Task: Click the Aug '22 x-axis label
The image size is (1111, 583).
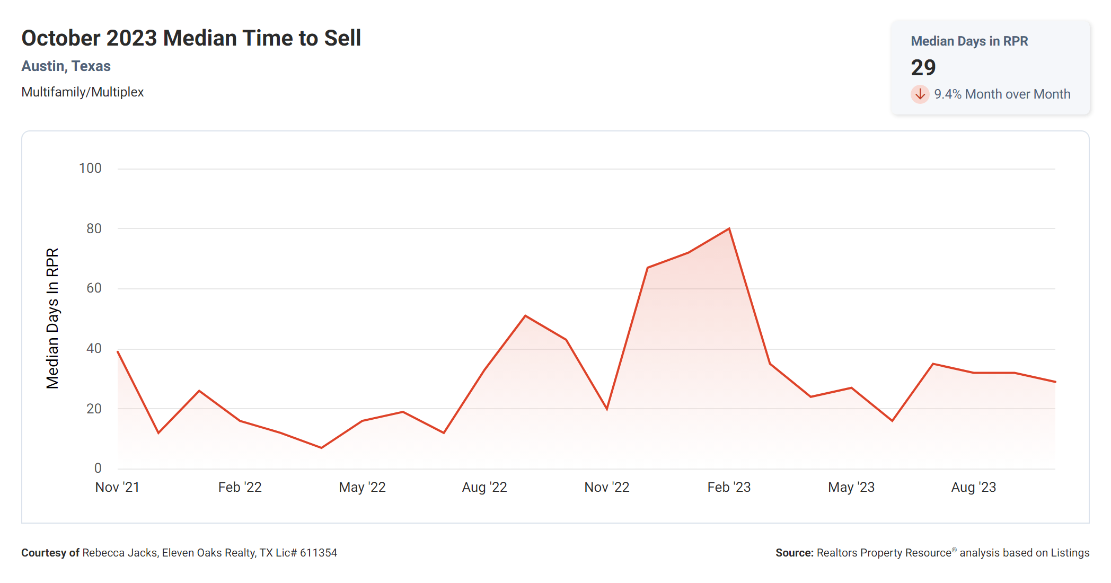Action: tap(484, 487)
